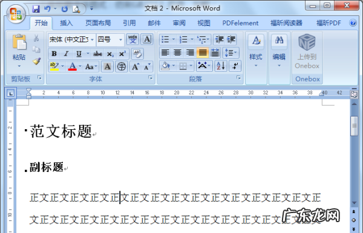
Task: Toggle strikethrough formatting
Action: pos(97,54)
